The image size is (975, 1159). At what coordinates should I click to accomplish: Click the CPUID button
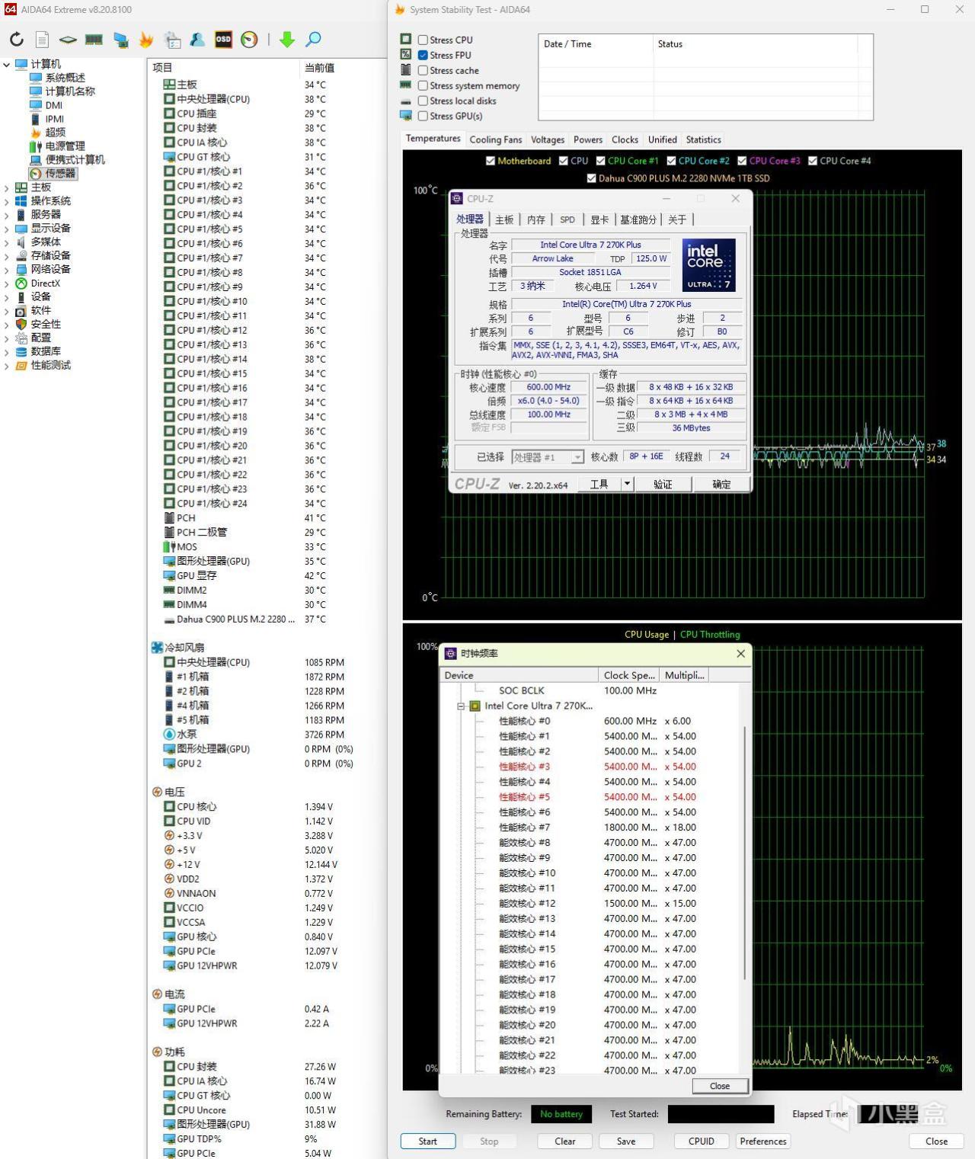coord(702,1141)
